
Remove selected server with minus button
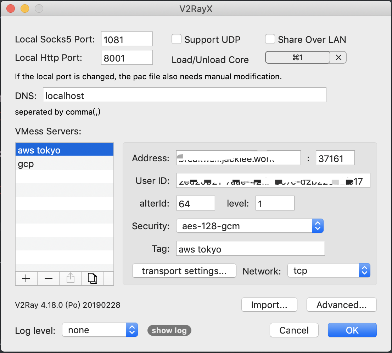tap(49, 279)
